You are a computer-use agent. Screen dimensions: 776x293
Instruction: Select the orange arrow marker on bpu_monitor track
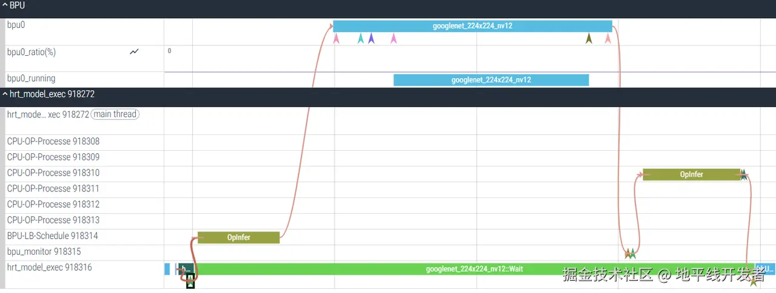[x=628, y=254]
